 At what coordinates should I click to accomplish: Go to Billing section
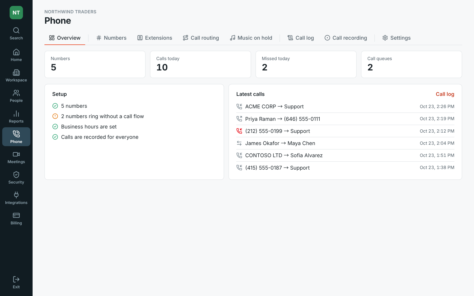(x=16, y=218)
